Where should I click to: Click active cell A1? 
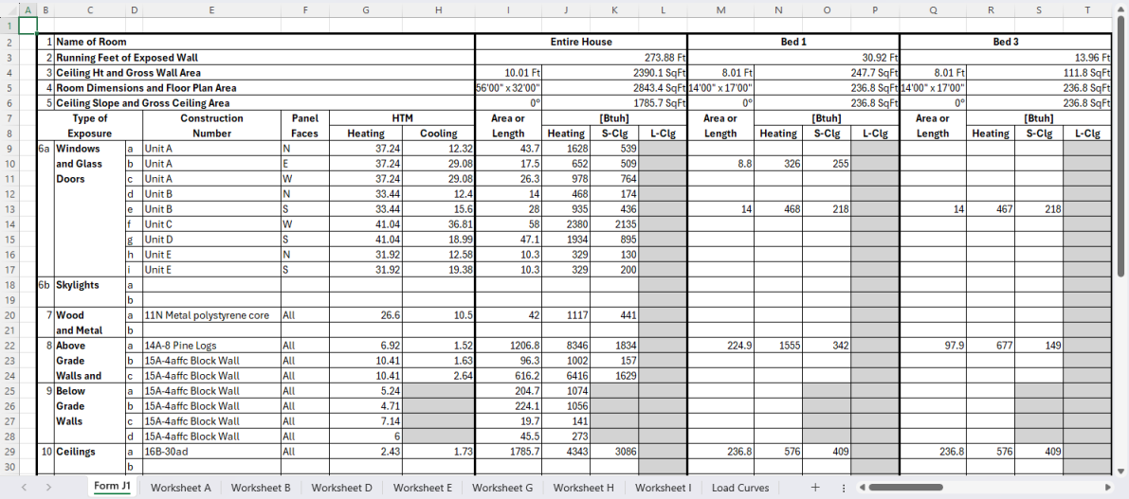27,26
